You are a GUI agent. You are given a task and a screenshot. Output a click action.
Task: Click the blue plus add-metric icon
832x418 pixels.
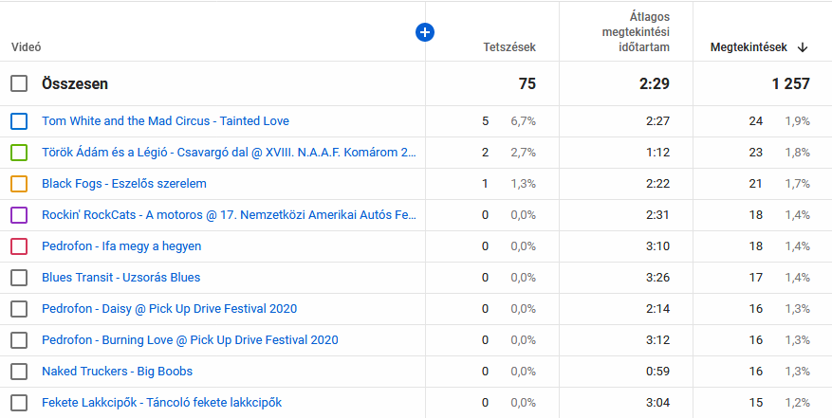(425, 32)
